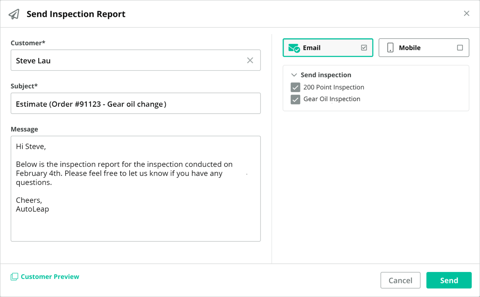Uncheck the Gear Oil Inspection
Screen dimensions: 480x297
[295, 100]
